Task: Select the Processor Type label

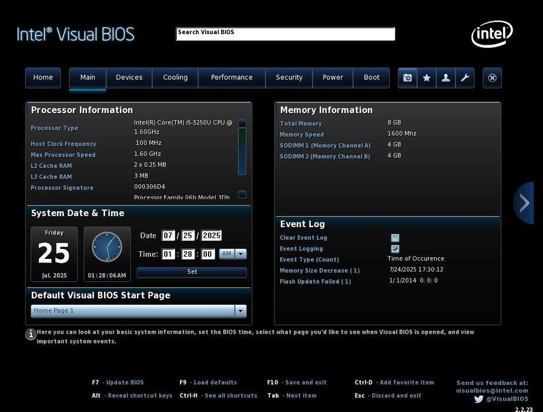Action: (55, 128)
